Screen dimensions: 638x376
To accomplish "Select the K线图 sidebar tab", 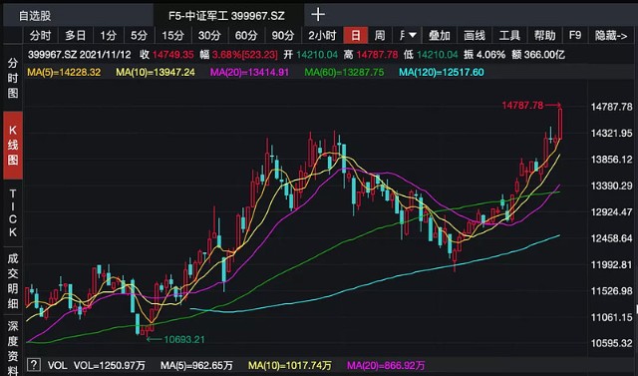I will click(x=13, y=145).
